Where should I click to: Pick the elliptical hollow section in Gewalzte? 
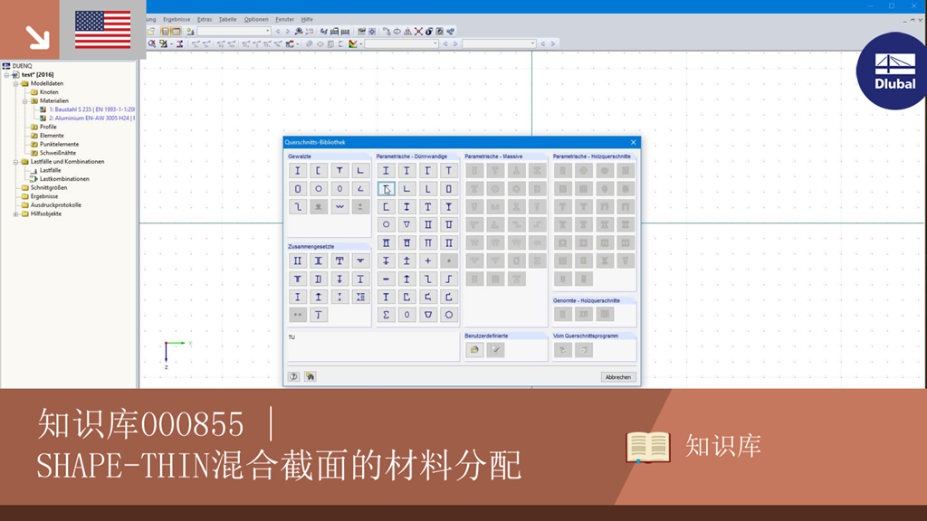tap(339, 189)
